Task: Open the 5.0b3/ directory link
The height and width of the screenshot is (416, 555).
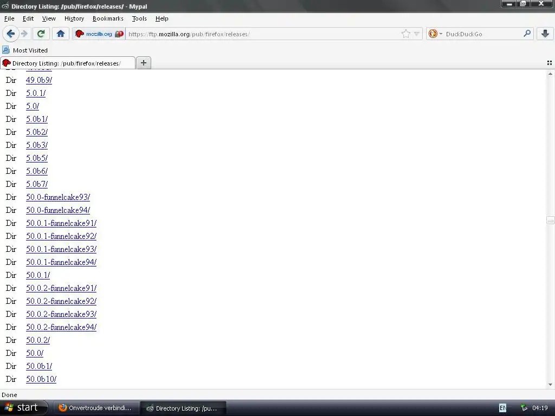Action: click(37, 145)
